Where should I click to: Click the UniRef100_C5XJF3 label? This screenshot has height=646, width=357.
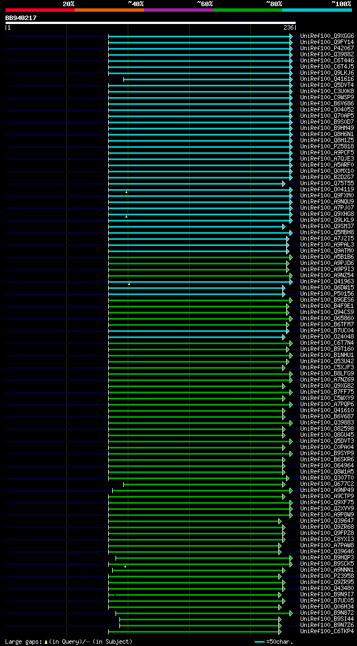[327, 368]
